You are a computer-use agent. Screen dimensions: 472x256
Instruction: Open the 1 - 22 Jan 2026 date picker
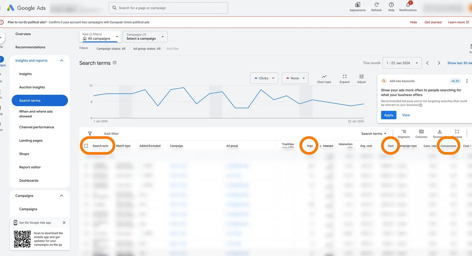(402, 63)
